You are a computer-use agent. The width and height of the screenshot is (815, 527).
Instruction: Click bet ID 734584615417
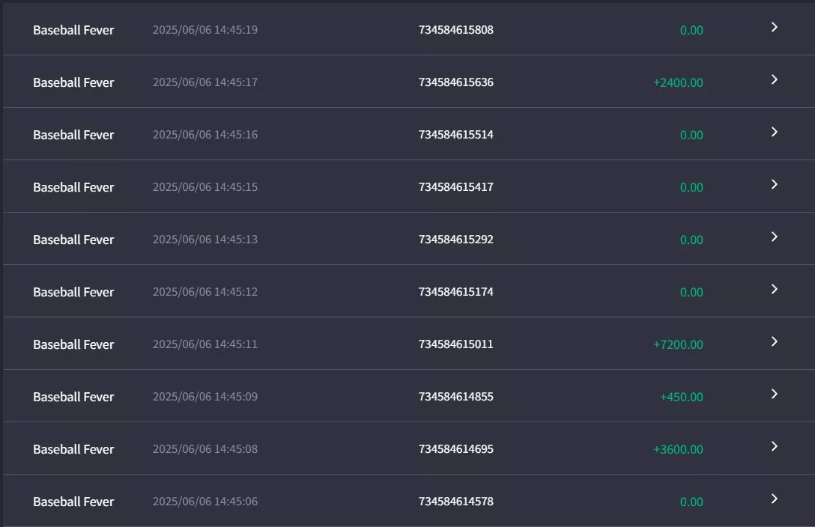(456, 187)
